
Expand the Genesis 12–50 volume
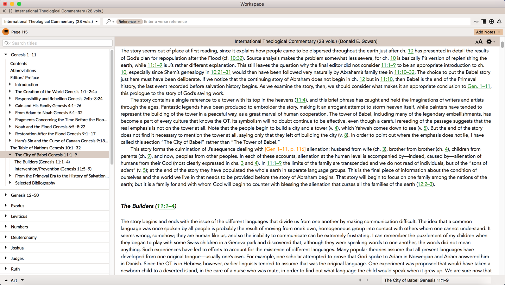click(6, 195)
